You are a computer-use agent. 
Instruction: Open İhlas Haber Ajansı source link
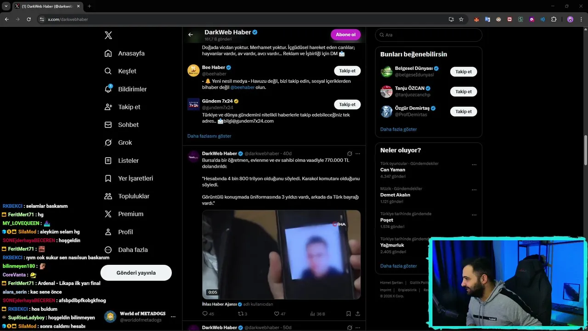click(219, 304)
